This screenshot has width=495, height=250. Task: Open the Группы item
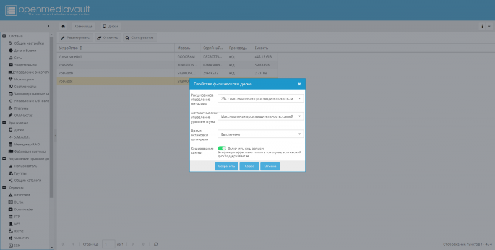(x=17, y=173)
